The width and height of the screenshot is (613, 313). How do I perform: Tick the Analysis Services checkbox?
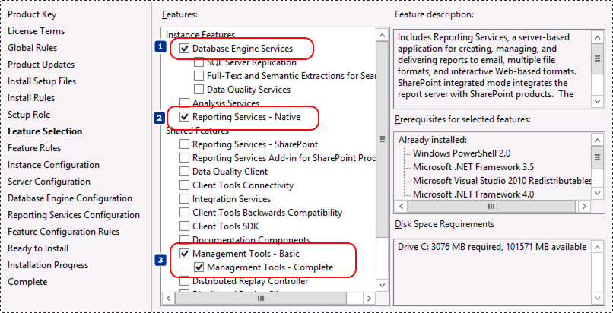coord(185,103)
